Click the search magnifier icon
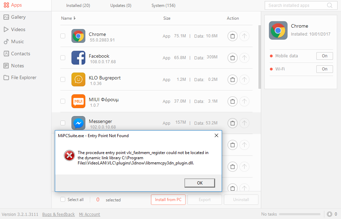This screenshot has width=341, height=219. click(x=330, y=6)
